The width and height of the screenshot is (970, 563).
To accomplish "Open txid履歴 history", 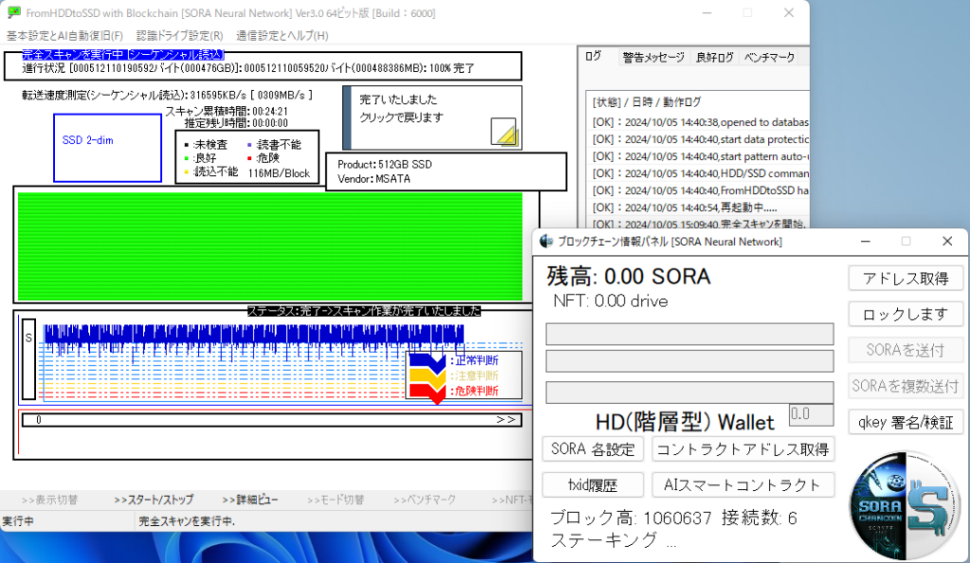I will click(x=593, y=485).
